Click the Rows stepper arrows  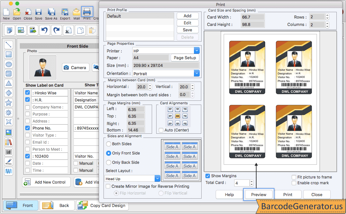coord(327,17)
